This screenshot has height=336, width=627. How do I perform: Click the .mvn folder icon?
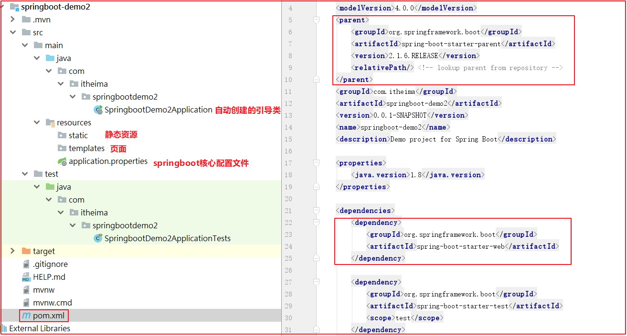pyautogui.click(x=26, y=20)
